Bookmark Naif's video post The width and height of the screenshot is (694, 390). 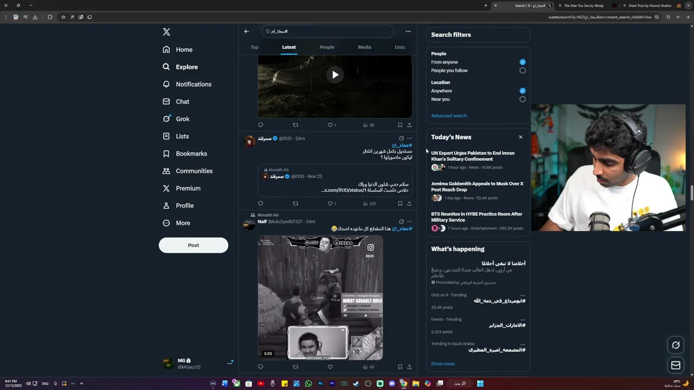(x=400, y=367)
